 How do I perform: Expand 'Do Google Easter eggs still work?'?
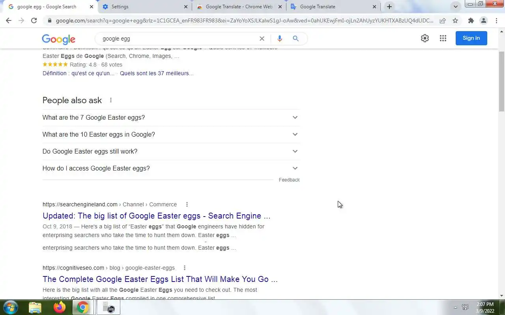point(171,151)
